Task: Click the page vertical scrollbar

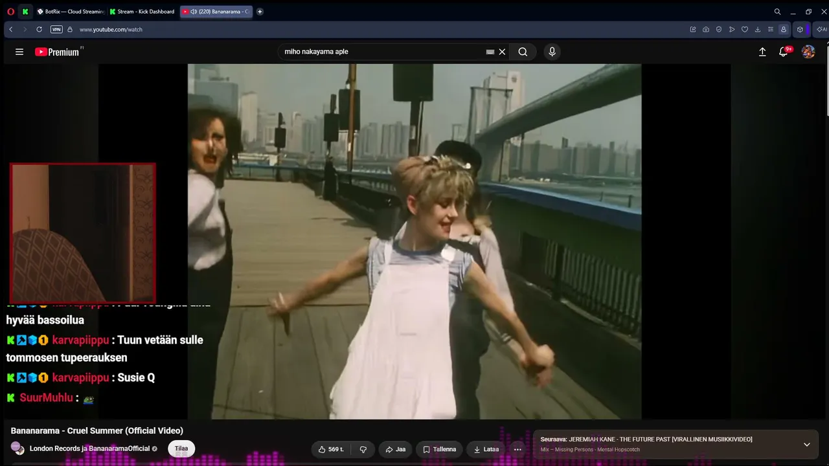Action: pyautogui.click(x=826, y=78)
